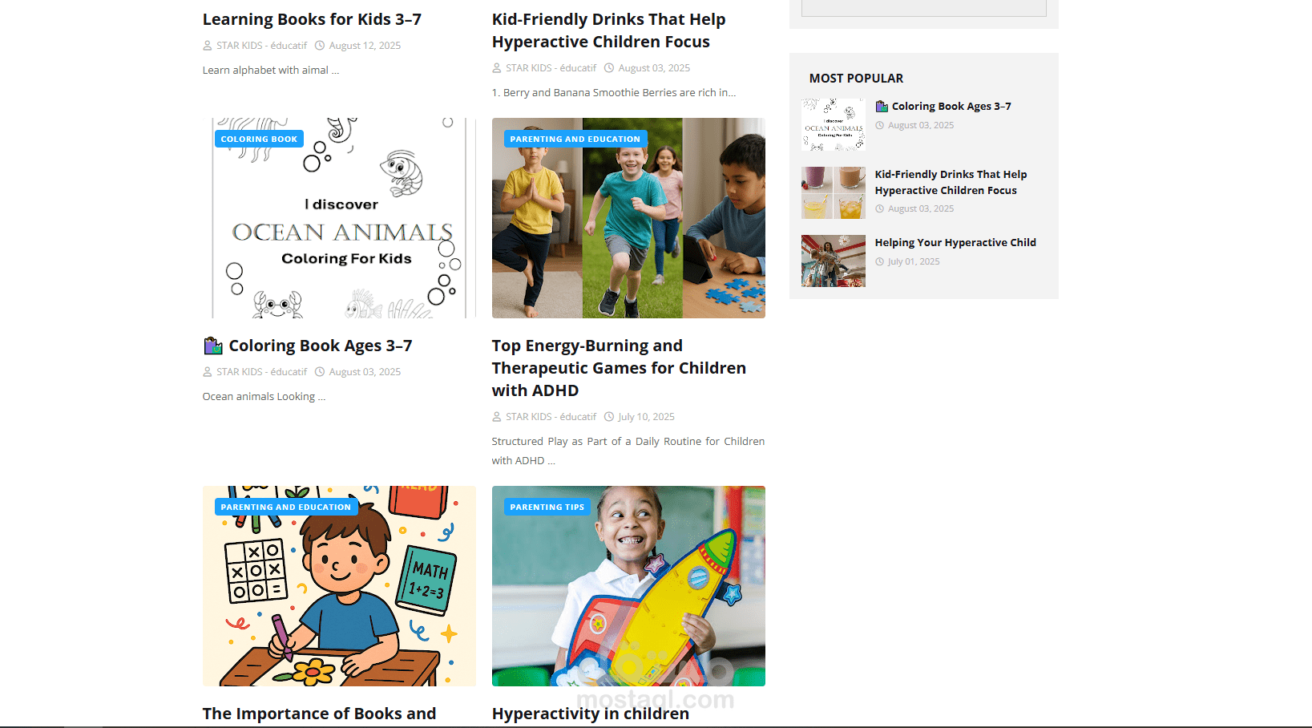Click clock icon next to July 10, 2025

[609, 417]
